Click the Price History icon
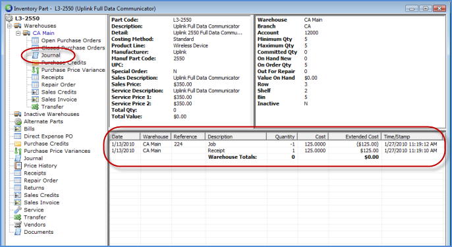Image resolution: width=452 pixels, height=247 pixels. point(18,166)
